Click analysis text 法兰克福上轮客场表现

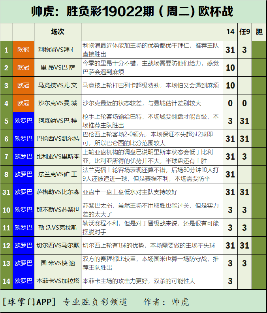[x=150, y=174]
